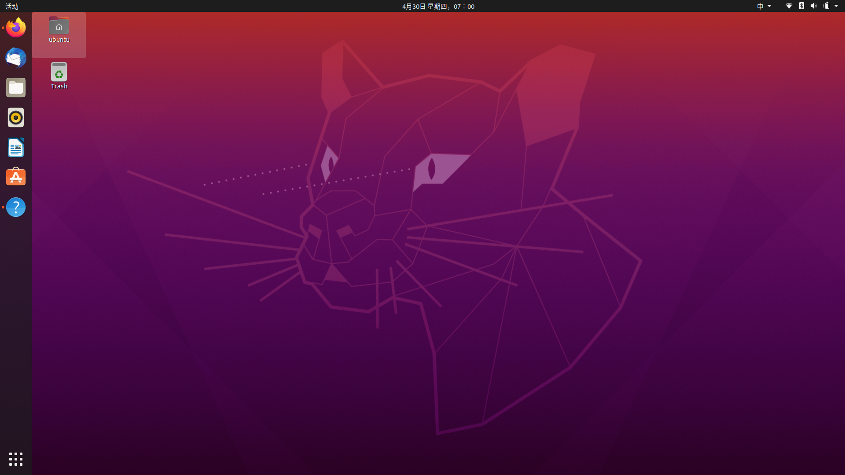845x475 pixels.
Task: Click the battery indicator
Action: point(827,6)
